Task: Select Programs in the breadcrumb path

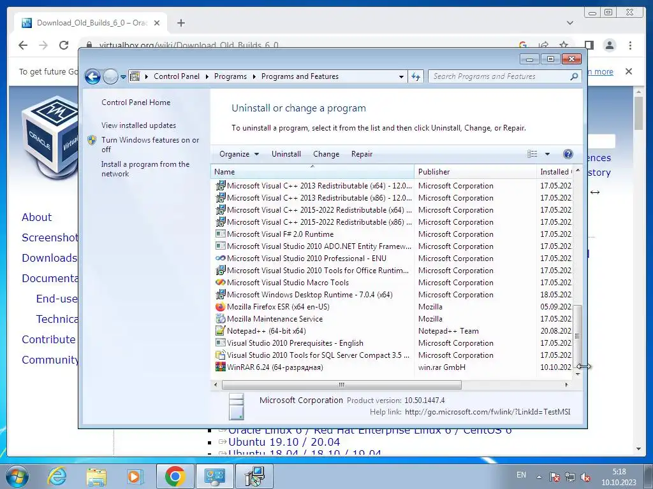Action: (230, 76)
